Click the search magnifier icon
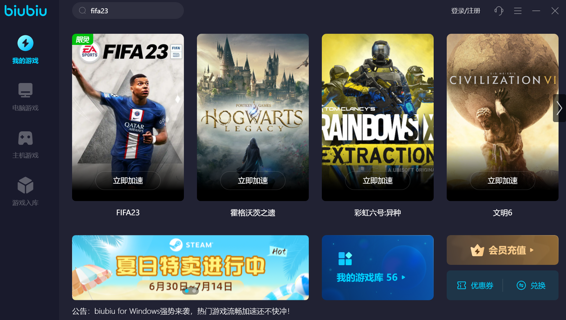Image resolution: width=566 pixels, height=320 pixels. coord(82,11)
